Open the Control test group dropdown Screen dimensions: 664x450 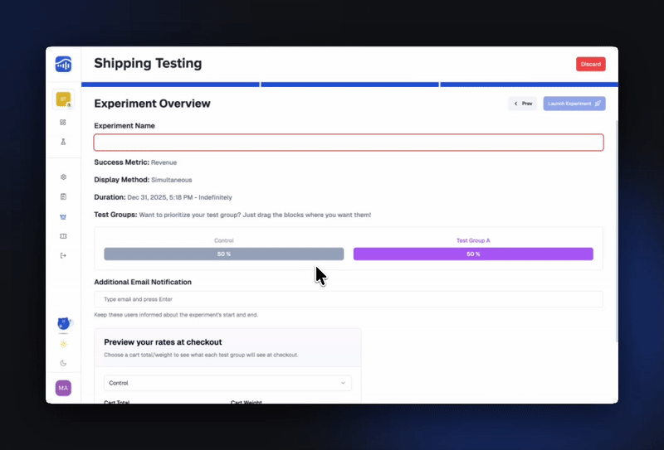pyautogui.click(x=227, y=383)
